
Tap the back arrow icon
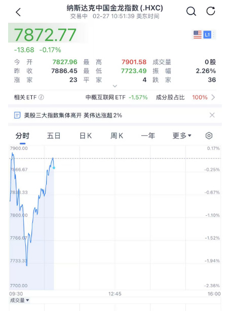[x=18, y=12]
